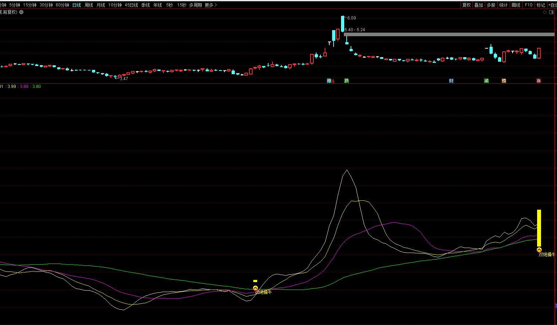Open the 财 financial report marker
557x325 pixels.
(x=451, y=81)
